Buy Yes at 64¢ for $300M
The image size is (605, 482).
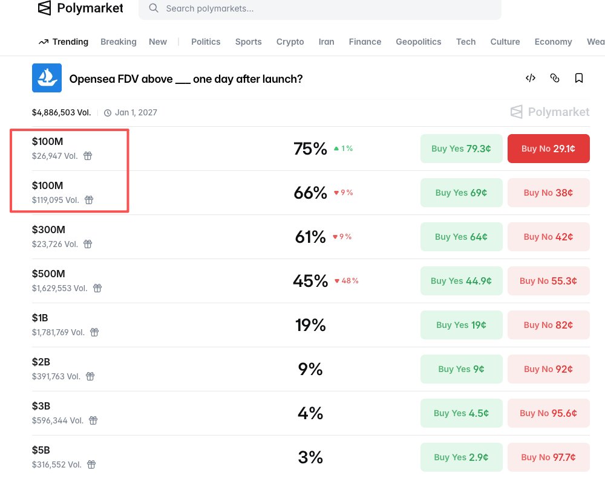pyautogui.click(x=461, y=237)
